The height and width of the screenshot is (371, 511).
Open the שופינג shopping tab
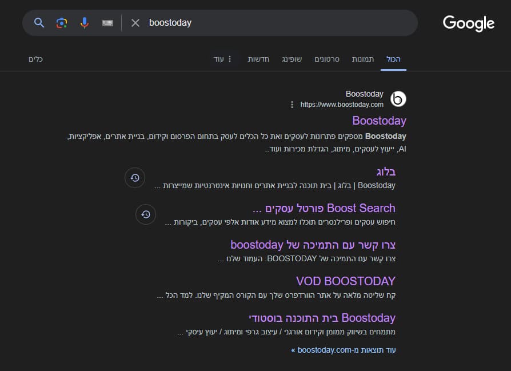(x=292, y=59)
